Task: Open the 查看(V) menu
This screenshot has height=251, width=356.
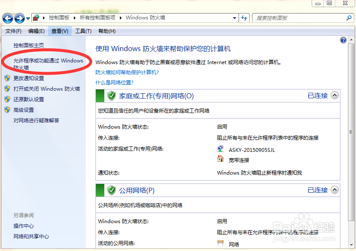Action: [60, 31]
